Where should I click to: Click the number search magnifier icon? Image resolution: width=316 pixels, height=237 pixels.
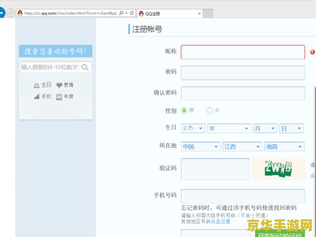tap(85, 68)
